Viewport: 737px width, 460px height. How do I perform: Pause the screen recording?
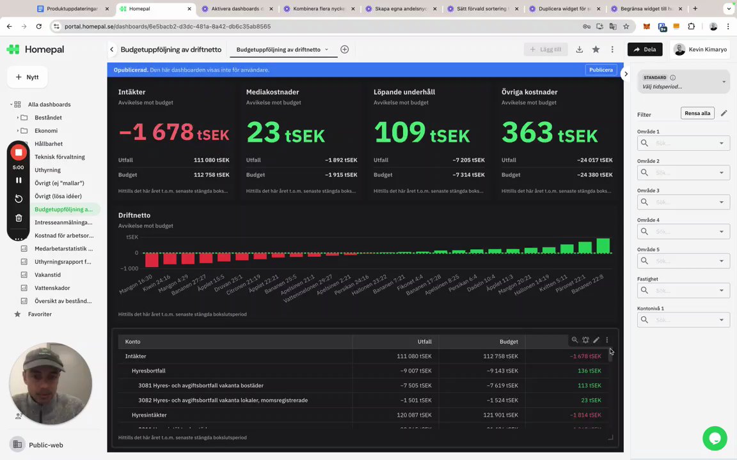[19, 180]
